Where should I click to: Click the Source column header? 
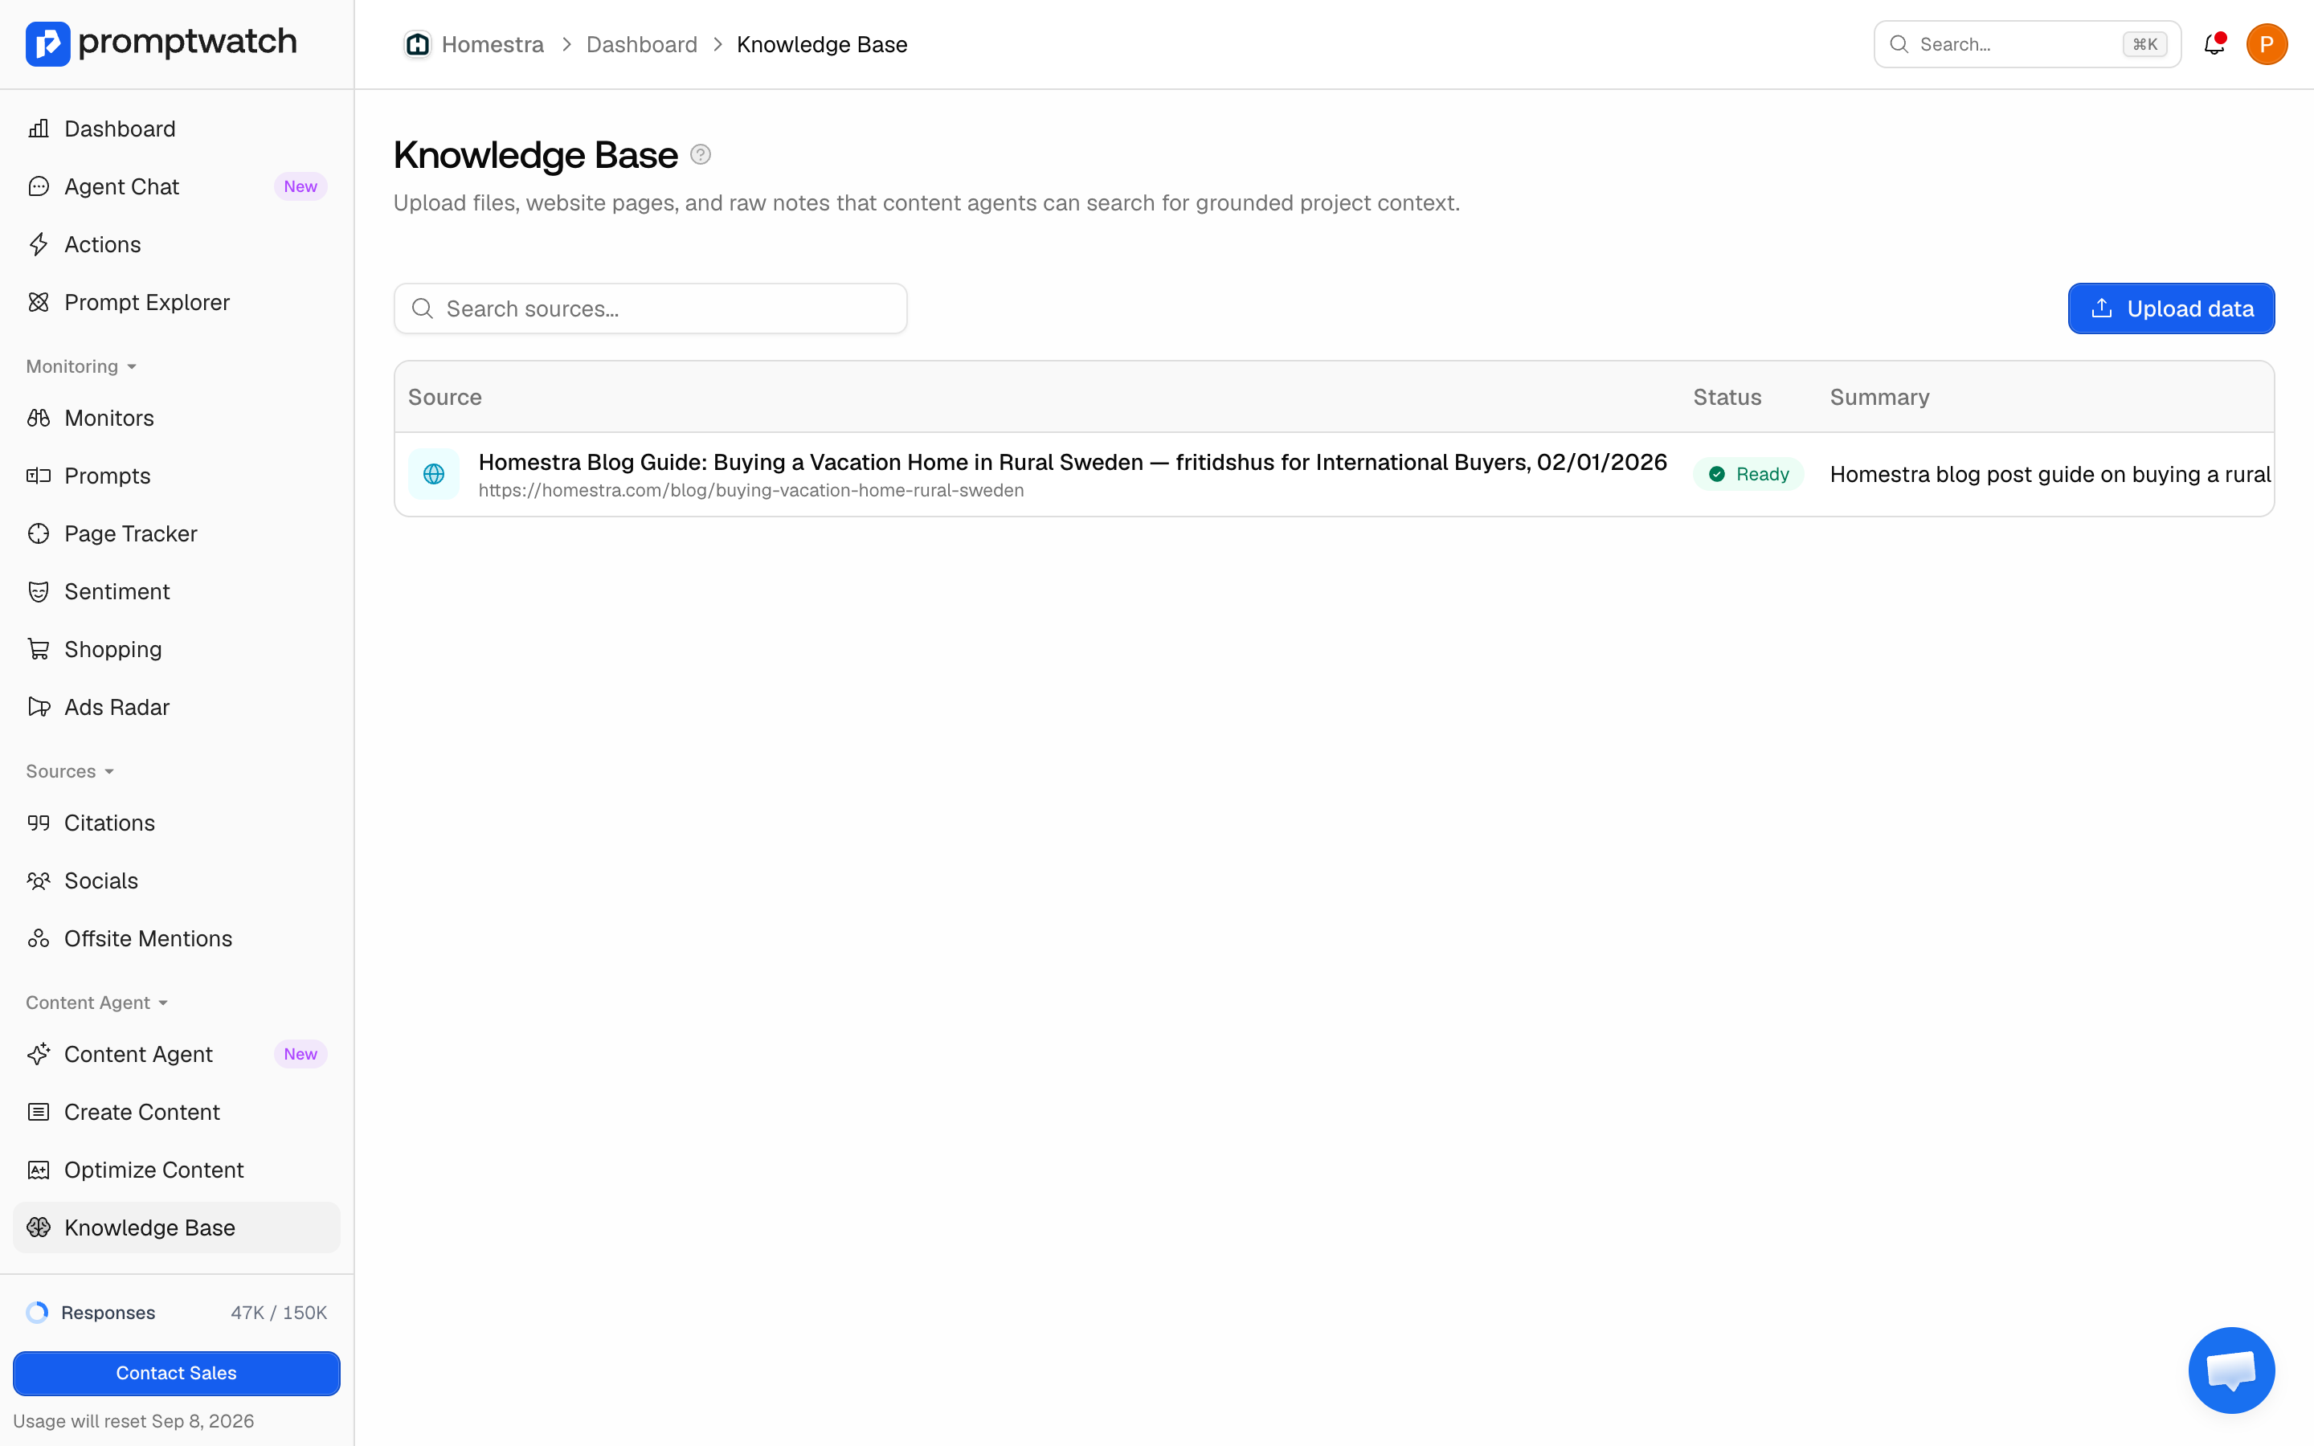coord(444,397)
